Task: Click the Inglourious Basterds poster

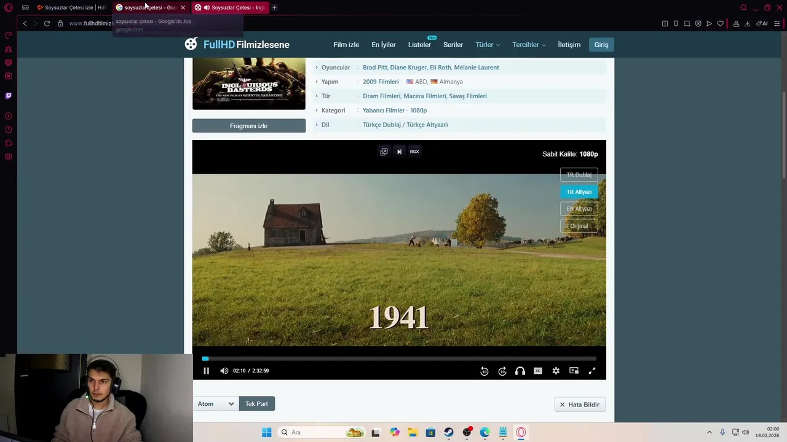Action: click(248, 83)
